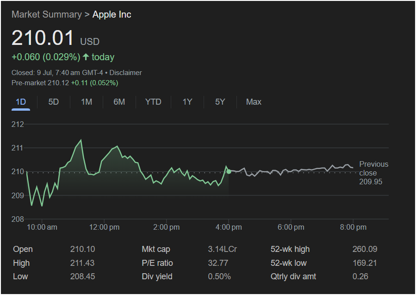
Task: Click the Mkt cap value 3.14LCr
Action: 222,249
